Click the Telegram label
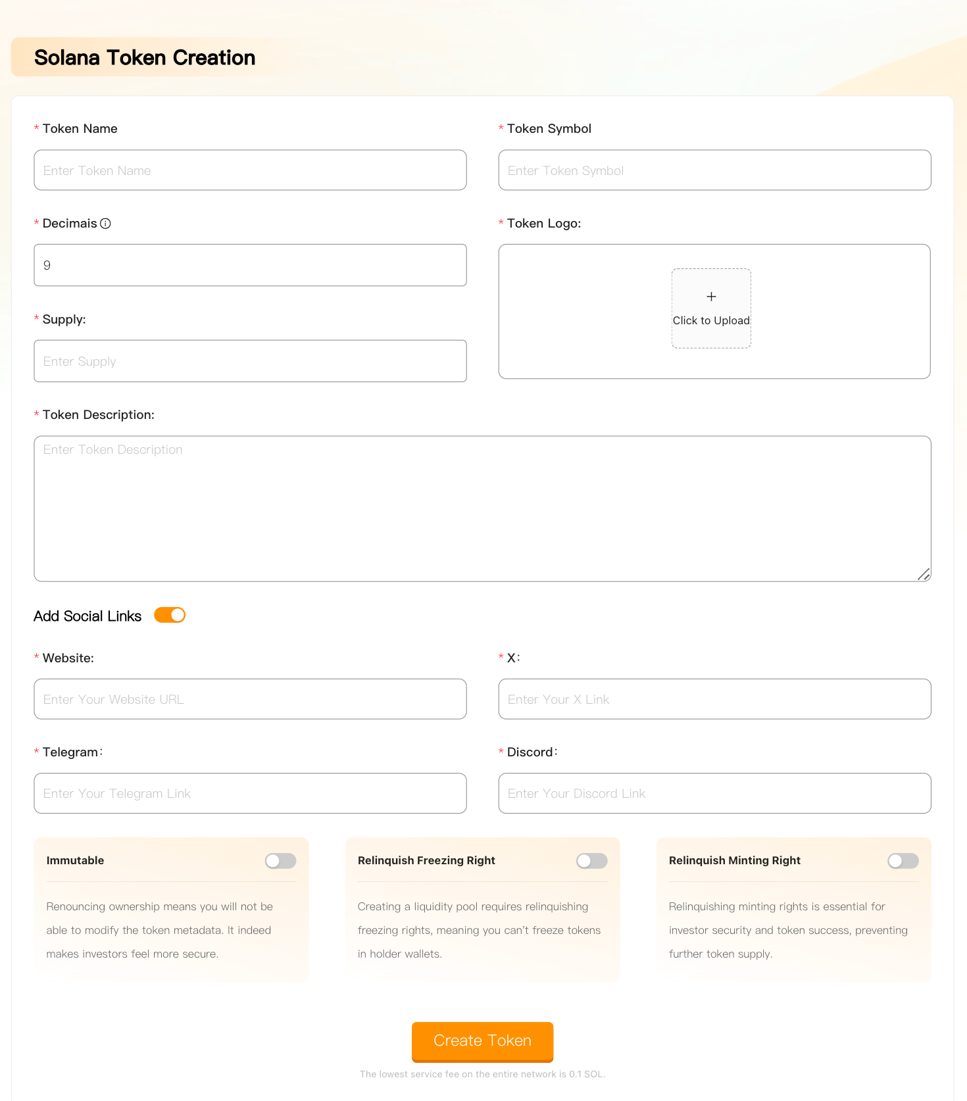 pos(72,752)
